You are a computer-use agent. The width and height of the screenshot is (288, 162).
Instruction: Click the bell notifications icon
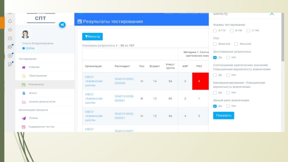(x=10, y=21)
